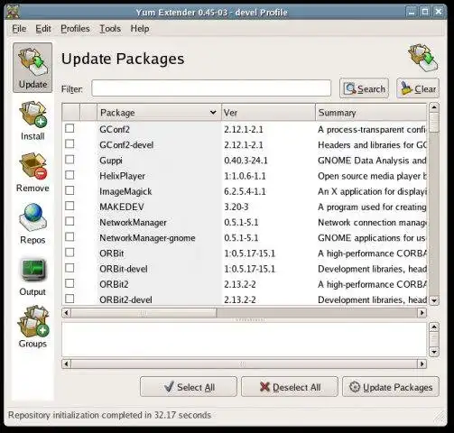This screenshot has width=454, height=433.
Task: Open the File menu
Action: tap(19, 29)
